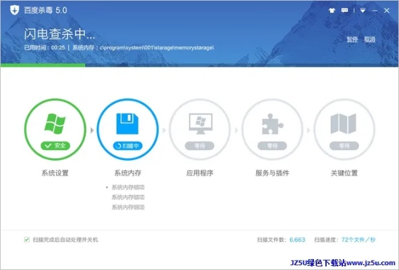Viewport: 399px width, 270px height.
Task: Close the Baidu Antivirus window
Action: (x=387, y=10)
